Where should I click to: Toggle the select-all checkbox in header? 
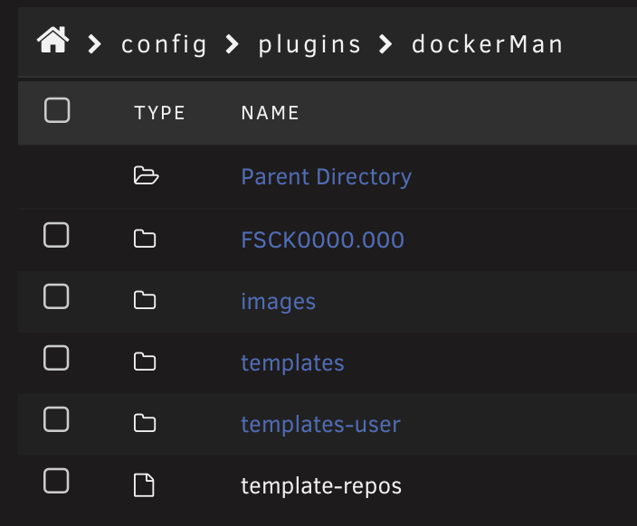point(57,110)
